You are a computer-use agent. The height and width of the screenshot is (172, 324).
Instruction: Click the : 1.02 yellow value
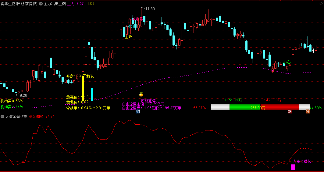coord(90,4)
